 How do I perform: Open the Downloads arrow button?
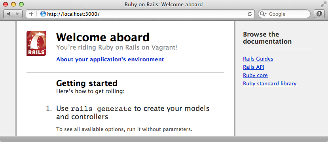click(319, 14)
